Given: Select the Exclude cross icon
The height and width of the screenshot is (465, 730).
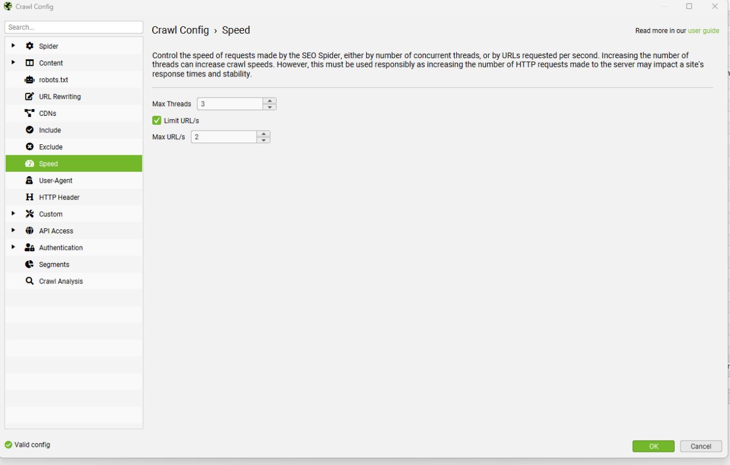Looking at the screenshot, I should pos(30,147).
